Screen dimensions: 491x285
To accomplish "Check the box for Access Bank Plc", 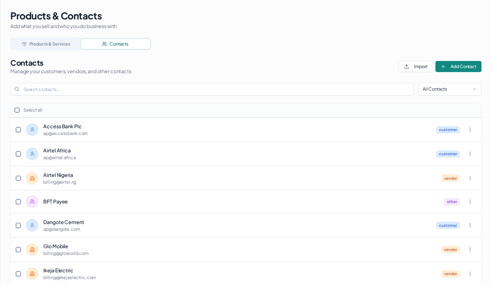I will pyautogui.click(x=18, y=130).
